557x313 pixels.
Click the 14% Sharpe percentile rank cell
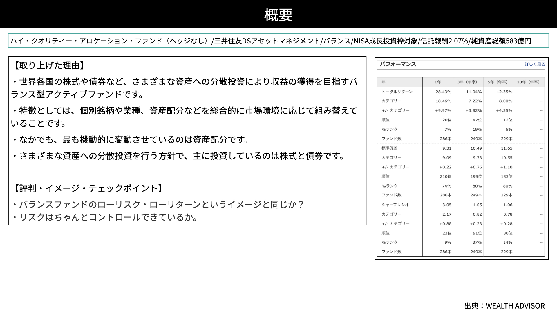point(508,243)
